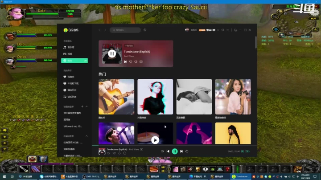Click the broken-heart dislike icon in radio card
Screen dimensions: 321x180
tap(136, 61)
